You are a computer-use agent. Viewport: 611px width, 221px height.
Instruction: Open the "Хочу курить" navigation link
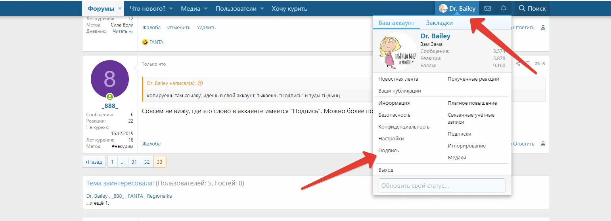[289, 8]
